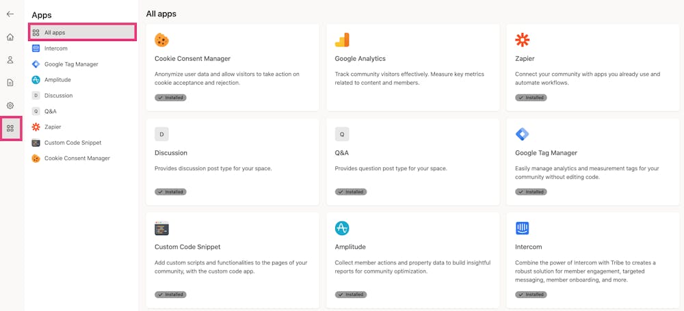Click the back arrow icon
Image resolution: width=684 pixels, height=311 pixels.
click(x=10, y=14)
